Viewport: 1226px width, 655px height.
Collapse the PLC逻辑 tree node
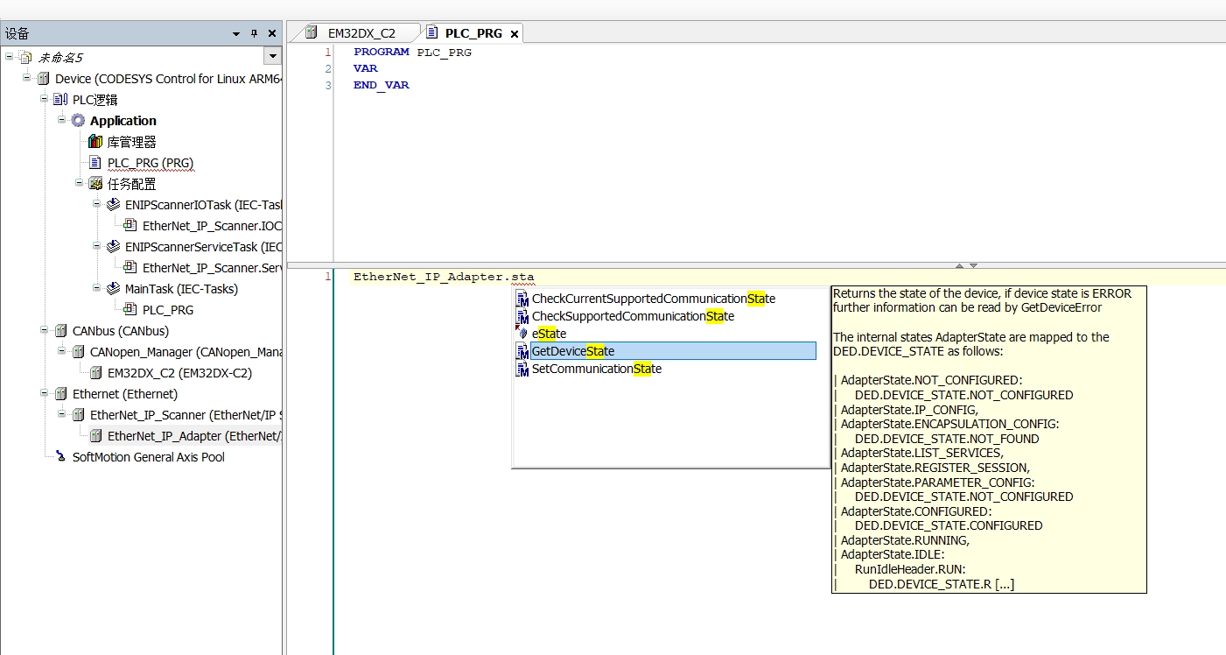tap(45, 99)
